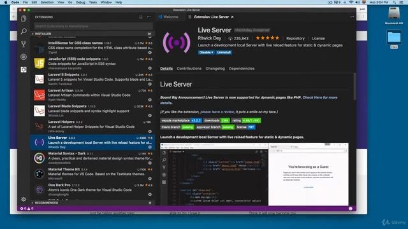Open the File menu

click(x=25, y=3)
